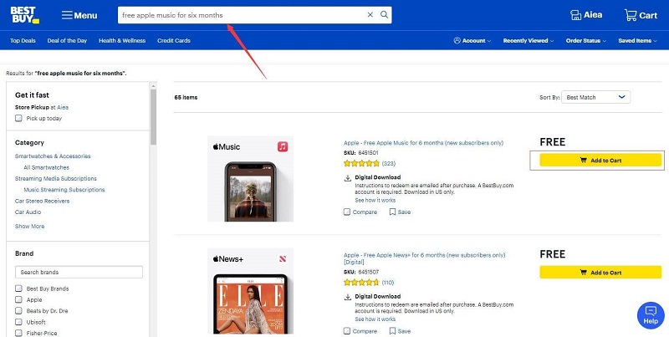Open the Sort By Best Match dropdown
The height and width of the screenshot is (337, 669).
[x=595, y=97]
